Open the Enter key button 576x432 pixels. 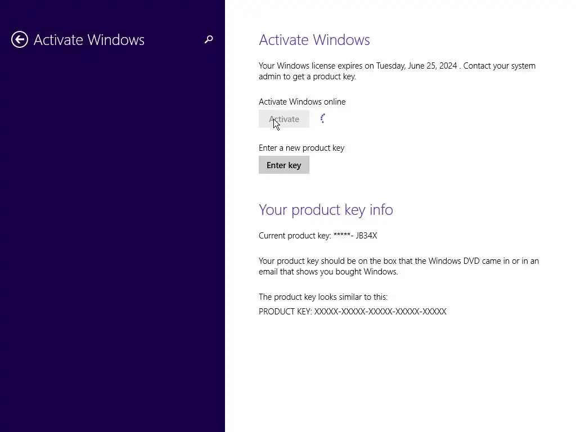pyautogui.click(x=284, y=165)
